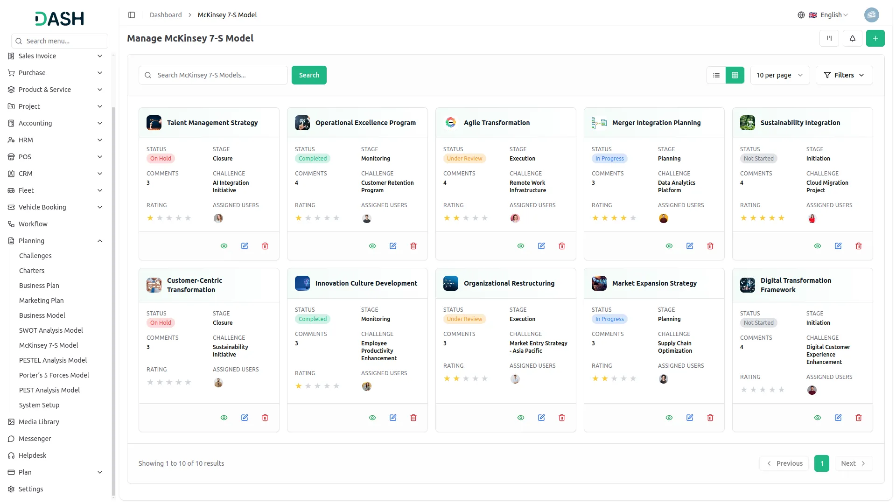Edit the Agile Transformation card

click(541, 246)
